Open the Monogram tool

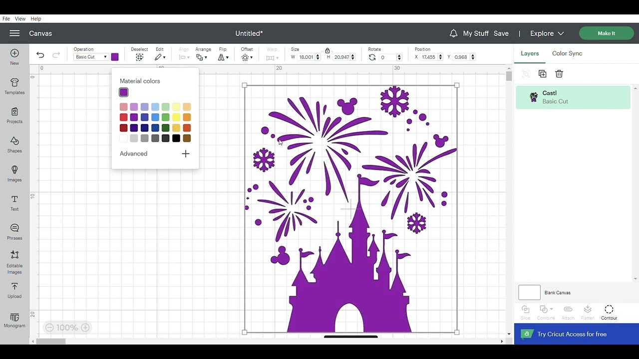pos(14,321)
